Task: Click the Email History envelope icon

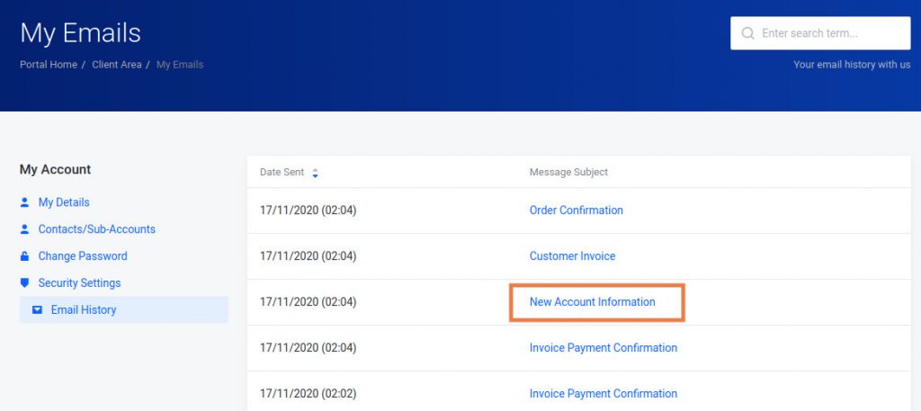Action: 37,310
